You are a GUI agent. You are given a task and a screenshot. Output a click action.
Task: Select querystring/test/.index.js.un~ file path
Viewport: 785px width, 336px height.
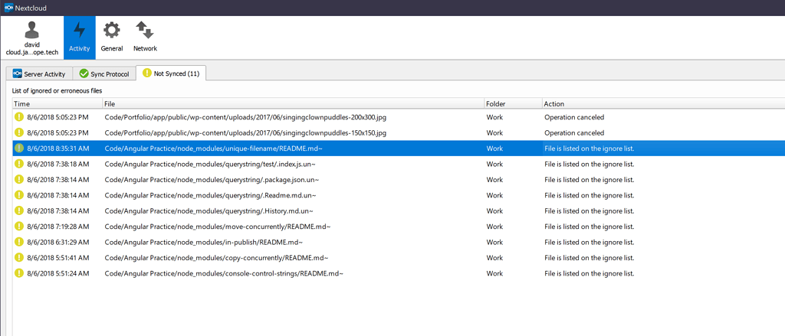pos(210,164)
